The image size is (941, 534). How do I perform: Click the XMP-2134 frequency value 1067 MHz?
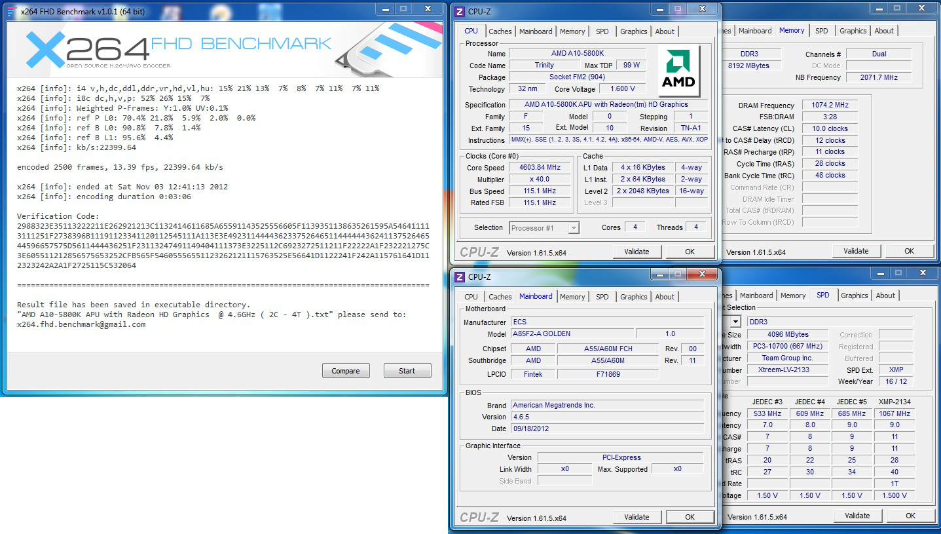click(895, 414)
